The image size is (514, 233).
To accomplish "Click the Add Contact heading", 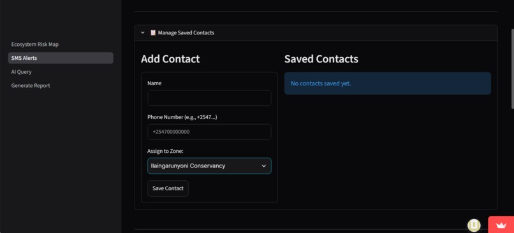I will [x=170, y=59].
